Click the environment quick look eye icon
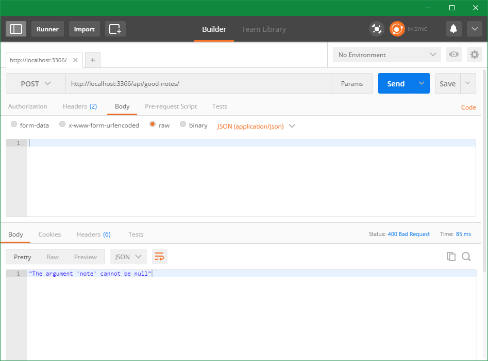The height and width of the screenshot is (361, 488). (x=454, y=55)
